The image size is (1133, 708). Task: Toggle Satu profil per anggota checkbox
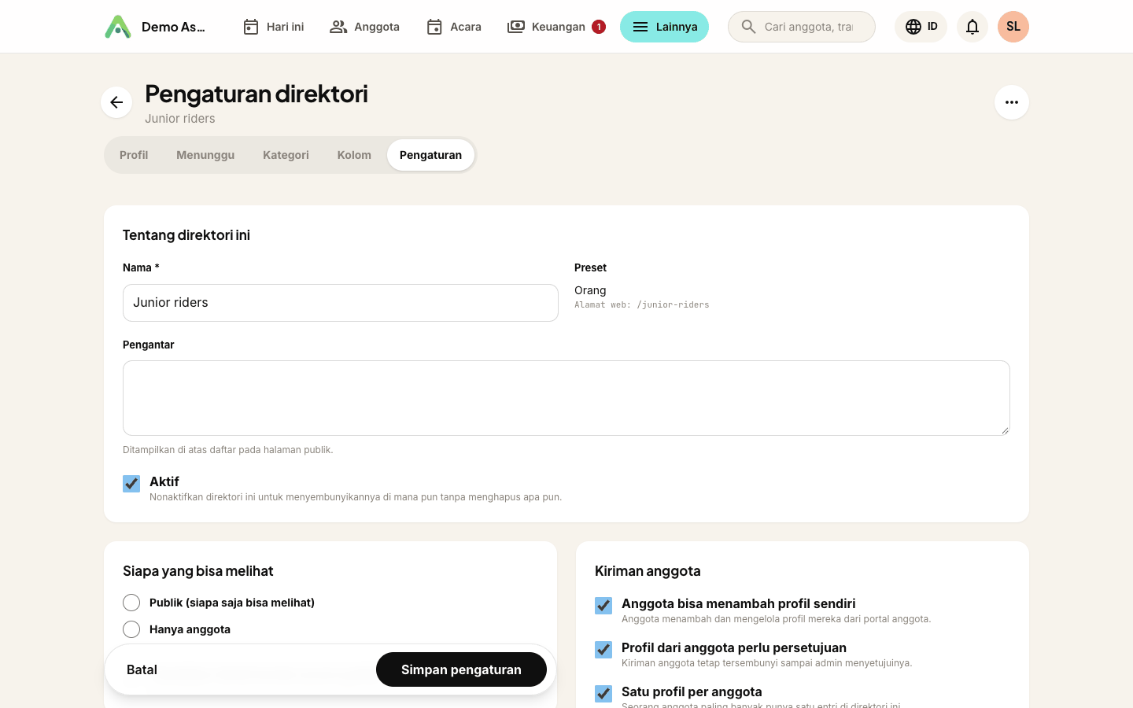(x=603, y=693)
